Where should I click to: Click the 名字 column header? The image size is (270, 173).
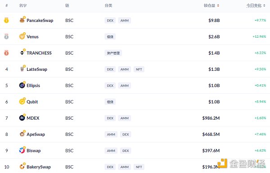click(23, 5)
